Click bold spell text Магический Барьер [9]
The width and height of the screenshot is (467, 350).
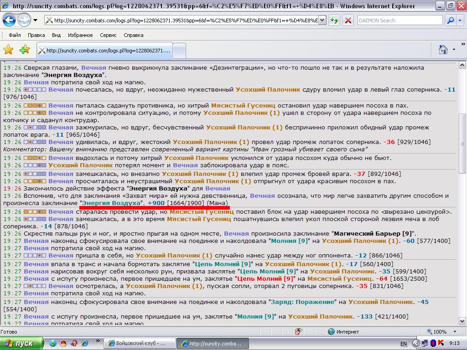coord(373,234)
